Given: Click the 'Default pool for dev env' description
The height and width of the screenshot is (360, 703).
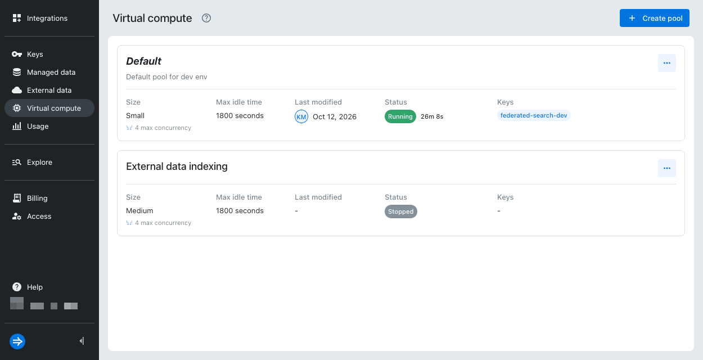Looking at the screenshot, I should [x=166, y=76].
